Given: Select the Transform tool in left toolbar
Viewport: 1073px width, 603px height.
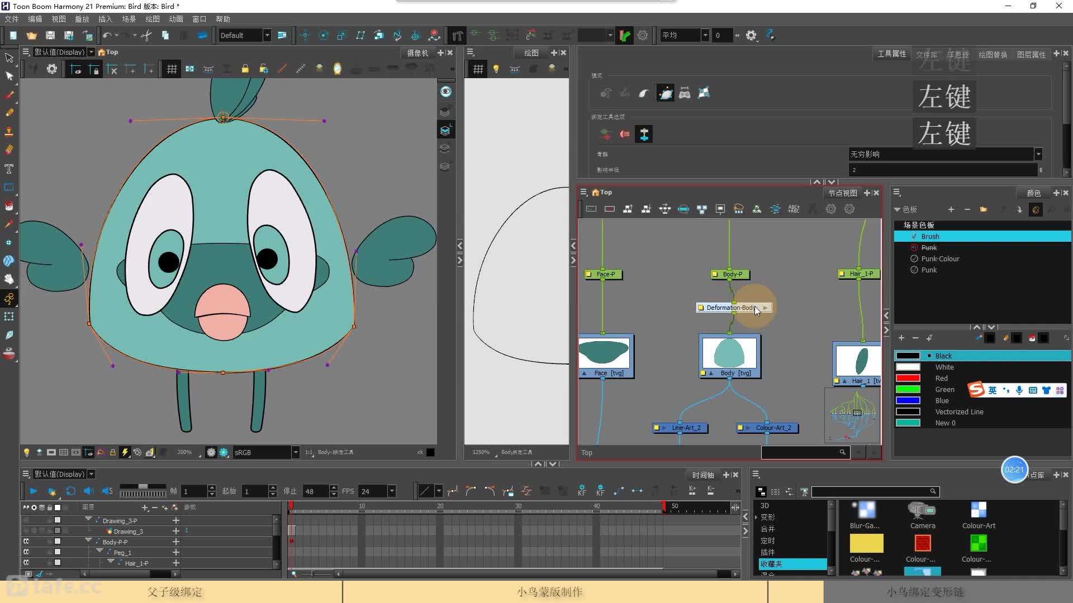Looking at the screenshot, I should (9, 58).
